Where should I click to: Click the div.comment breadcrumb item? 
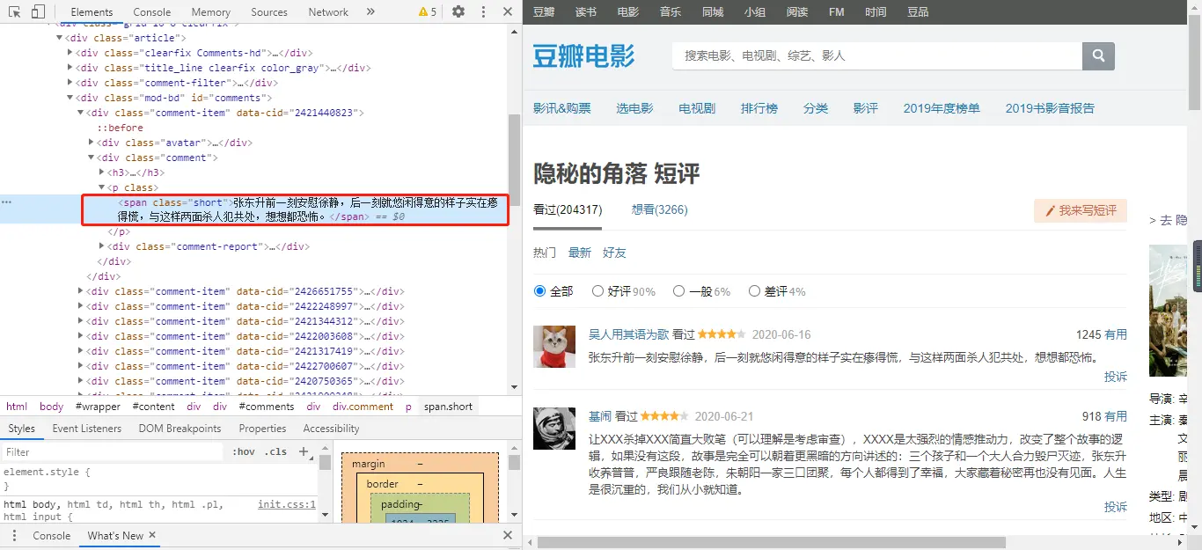pyautogui.click(x=363, y=407)
